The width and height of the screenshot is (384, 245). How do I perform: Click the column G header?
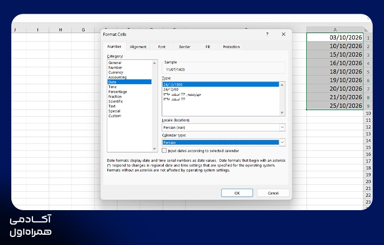click(x=83, y=30)
